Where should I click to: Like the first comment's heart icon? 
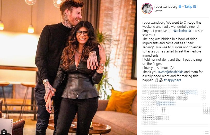click(203, 92)
